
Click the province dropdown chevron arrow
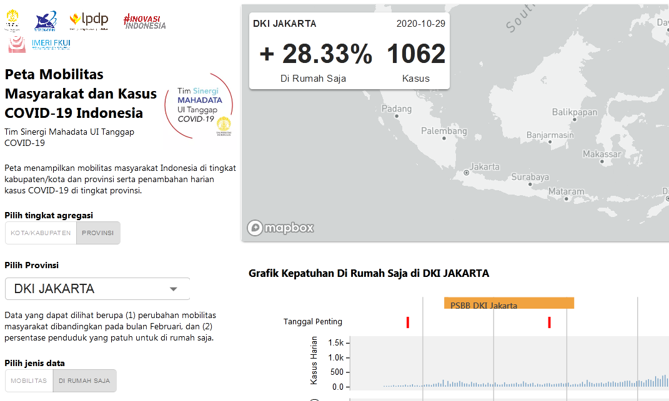click(x=175, y=288)
